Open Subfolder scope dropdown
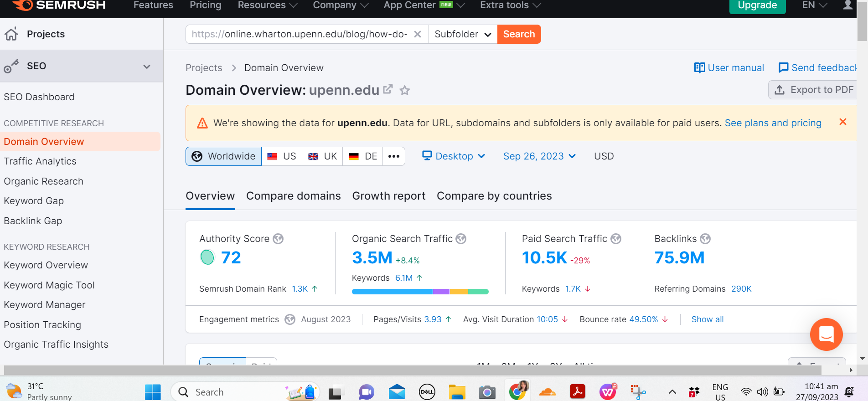 pyautogui.click(x=463, y=34)
